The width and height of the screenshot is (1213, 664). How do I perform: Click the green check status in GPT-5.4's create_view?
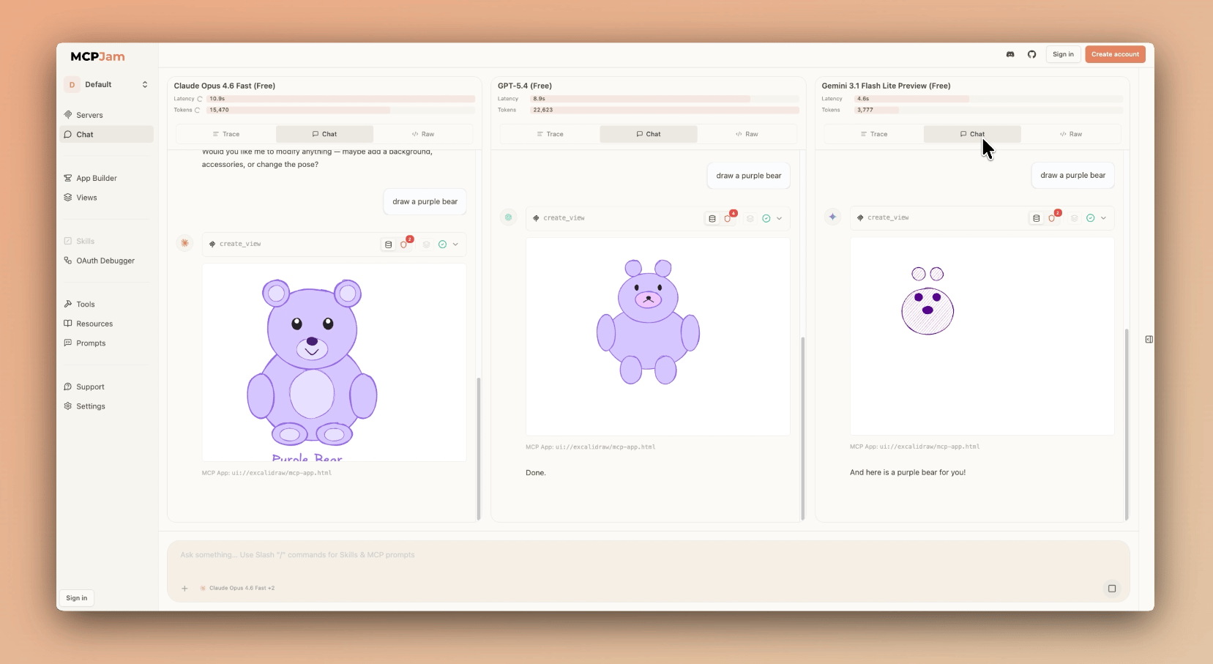point(766,218)
